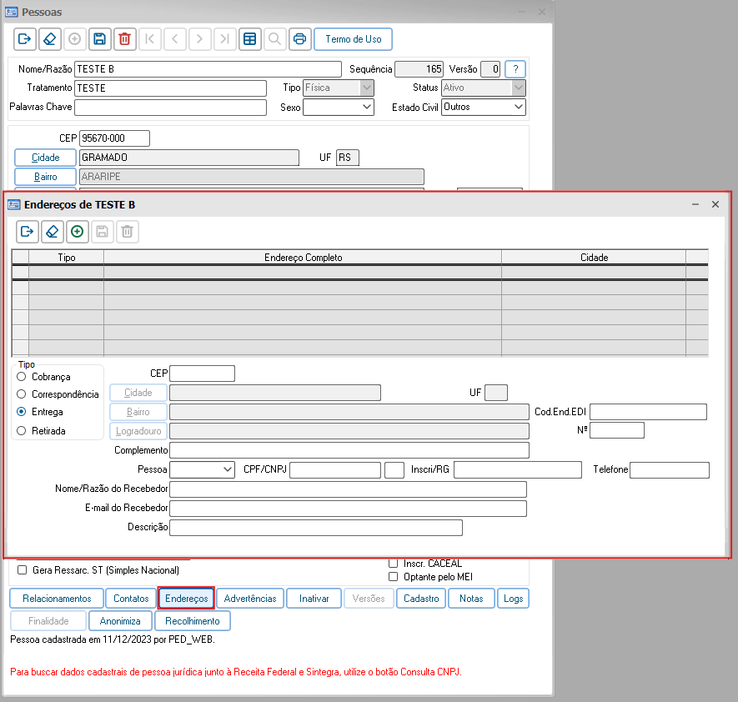738x702 pixels.
Task: Click the Complemento input field
Action: [x=349, y=450]
